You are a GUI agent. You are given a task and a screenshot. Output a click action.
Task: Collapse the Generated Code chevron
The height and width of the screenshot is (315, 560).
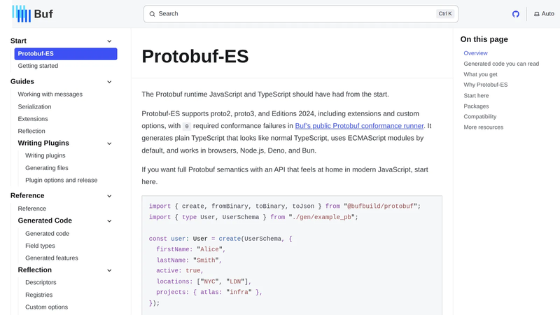click(109, 221)
